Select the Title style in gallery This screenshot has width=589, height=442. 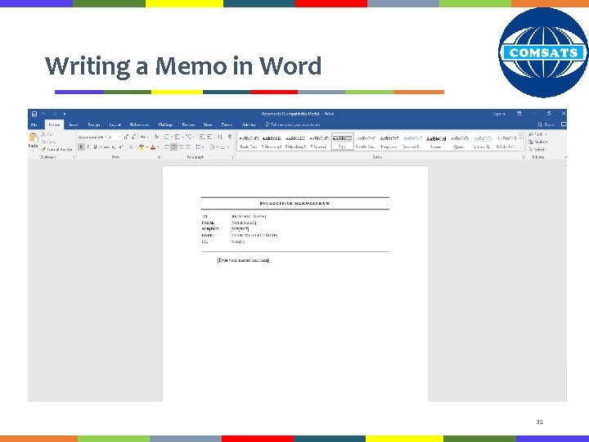click(342, 142)
